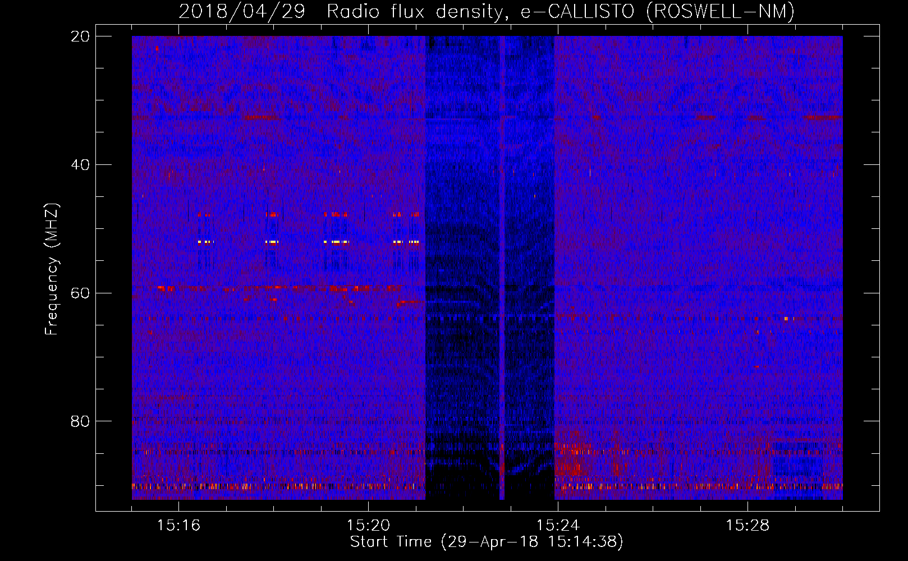Click the '60' frequency tick label
908x561 pixels.
pos(80,293)
